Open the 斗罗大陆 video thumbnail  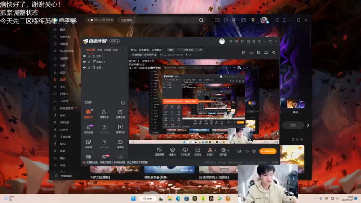pyautogui.click(x=115, y=170)
